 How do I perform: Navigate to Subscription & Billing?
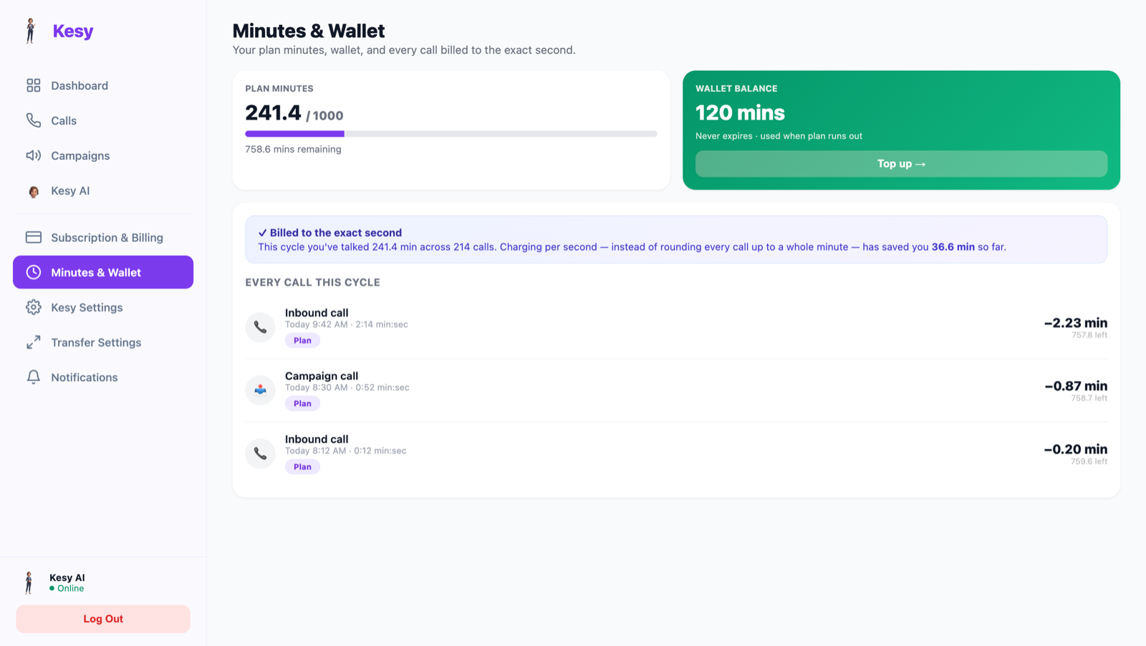103,237
